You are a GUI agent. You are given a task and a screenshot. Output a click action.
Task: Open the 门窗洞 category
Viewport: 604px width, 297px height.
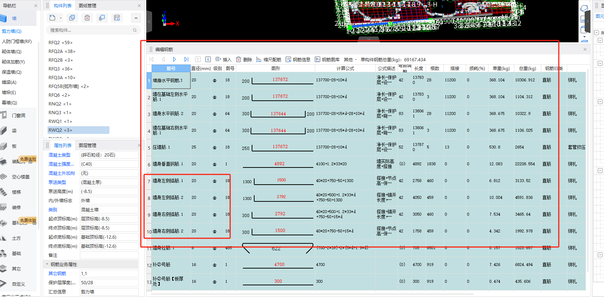tap(18, 116)
